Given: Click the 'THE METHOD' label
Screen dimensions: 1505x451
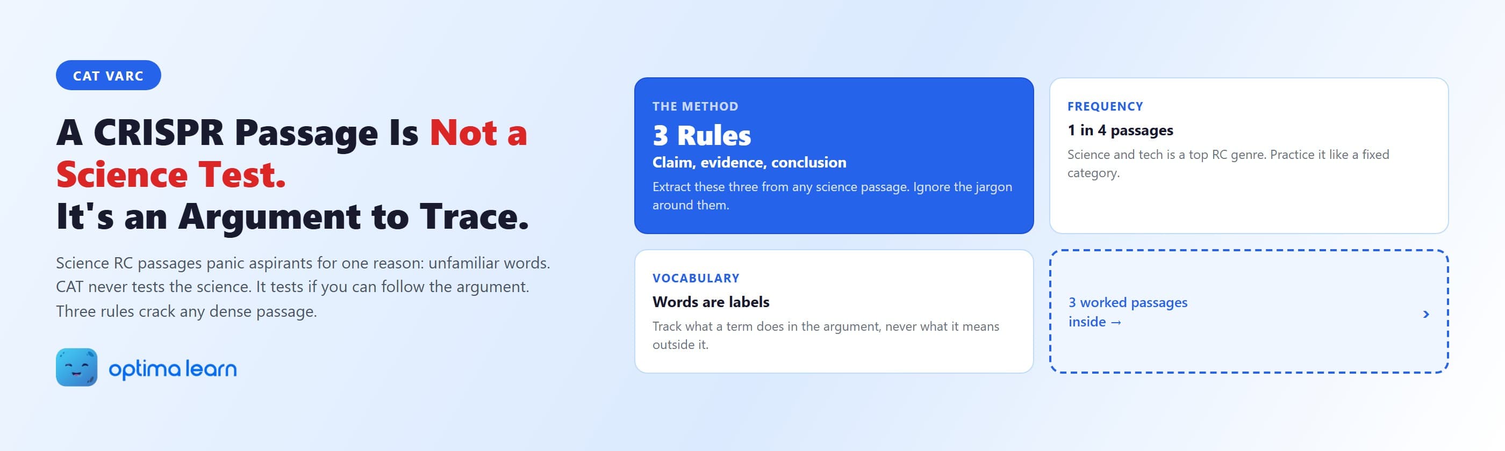Looking at the screenshot, I should (x=695, y=106).
